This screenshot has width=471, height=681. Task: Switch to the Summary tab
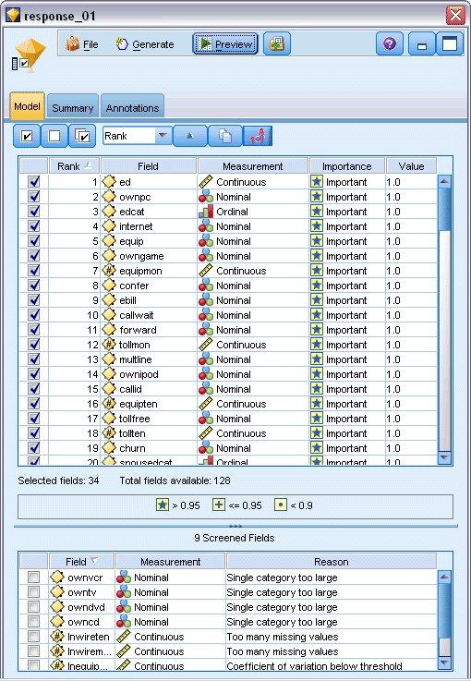click(72, 108)
